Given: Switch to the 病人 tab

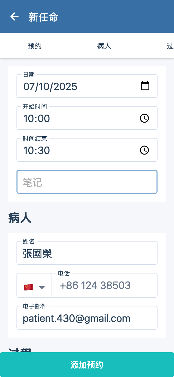Looking at the screenshot, I should 104,46.
